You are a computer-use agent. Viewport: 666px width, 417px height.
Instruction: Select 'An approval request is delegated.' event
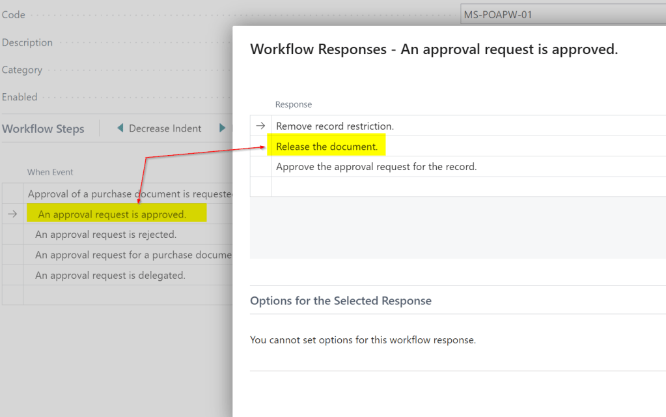click(110, 276)
